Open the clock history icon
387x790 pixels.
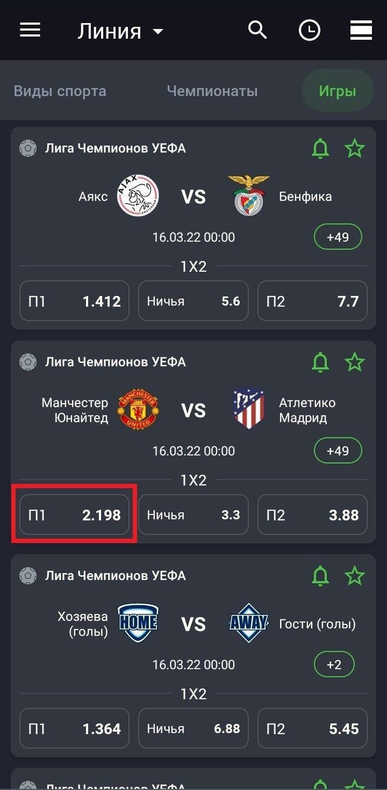tap(310, 31)
